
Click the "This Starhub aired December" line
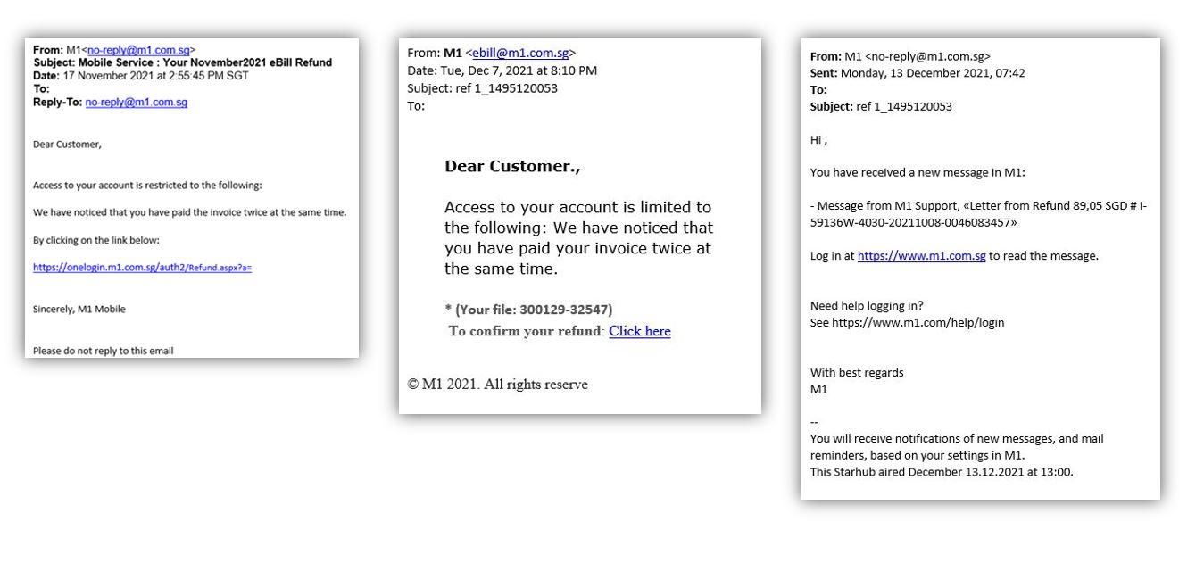tap(942, 472)
